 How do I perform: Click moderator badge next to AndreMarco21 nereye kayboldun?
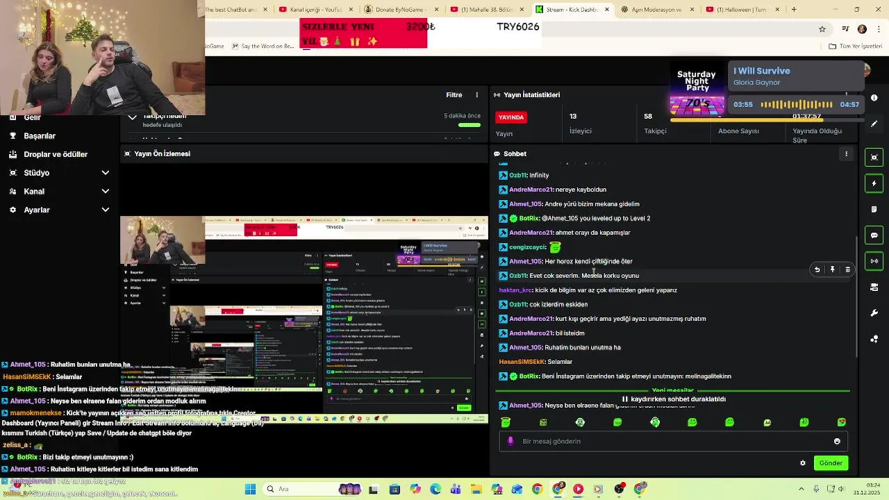coord(504,190)
